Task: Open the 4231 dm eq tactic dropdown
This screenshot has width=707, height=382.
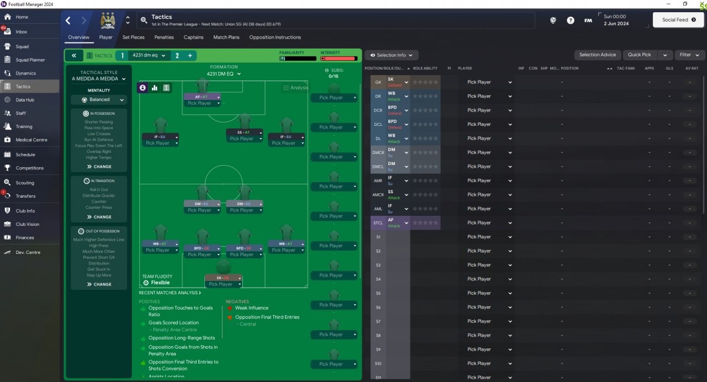Action: [x=149, y=56]
